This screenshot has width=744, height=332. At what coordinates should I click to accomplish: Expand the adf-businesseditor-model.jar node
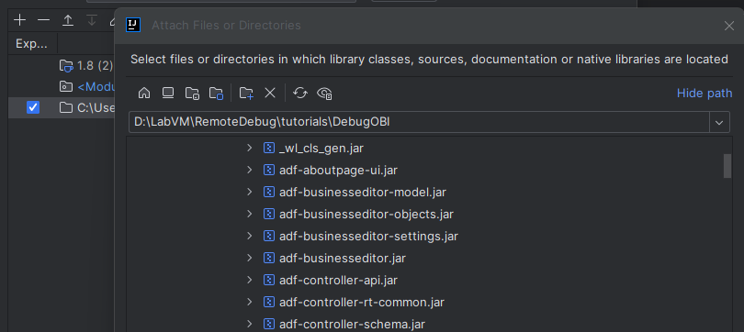[249, 192]
